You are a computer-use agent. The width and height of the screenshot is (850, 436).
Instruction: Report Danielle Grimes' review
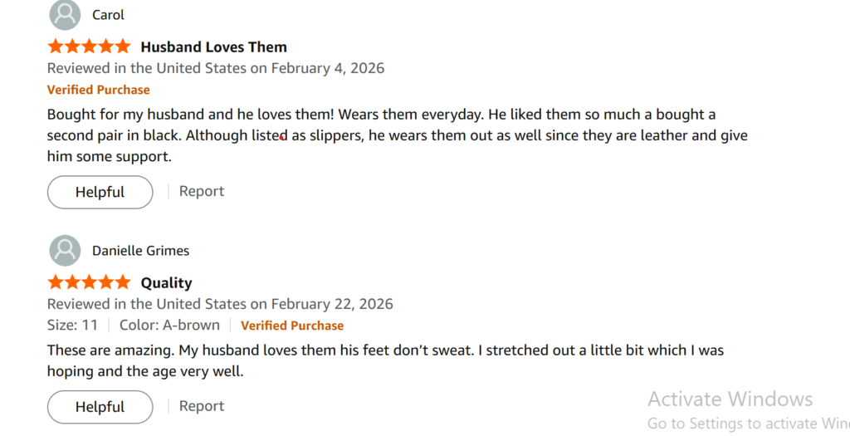pos(202,406)
